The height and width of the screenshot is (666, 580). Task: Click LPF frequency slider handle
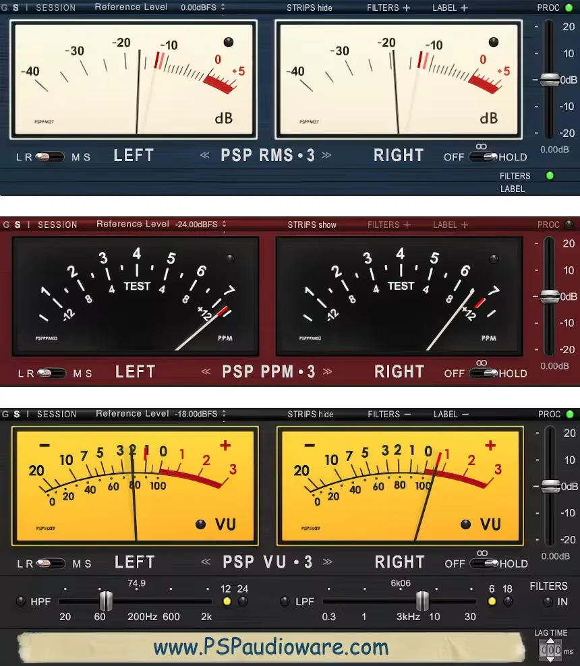[x=422, y=601]
